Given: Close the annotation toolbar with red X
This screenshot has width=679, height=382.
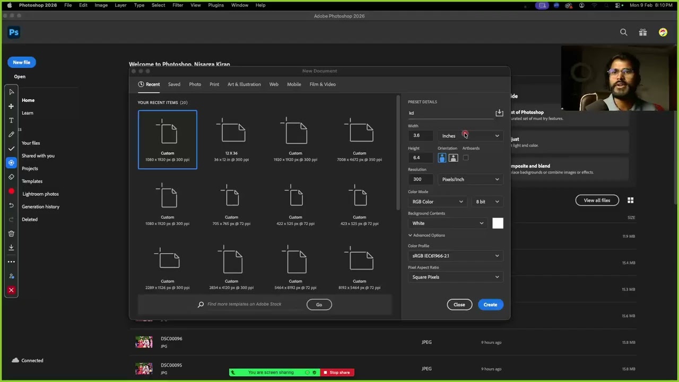Looking at the screenshot, I should click(x=11, y=290).
